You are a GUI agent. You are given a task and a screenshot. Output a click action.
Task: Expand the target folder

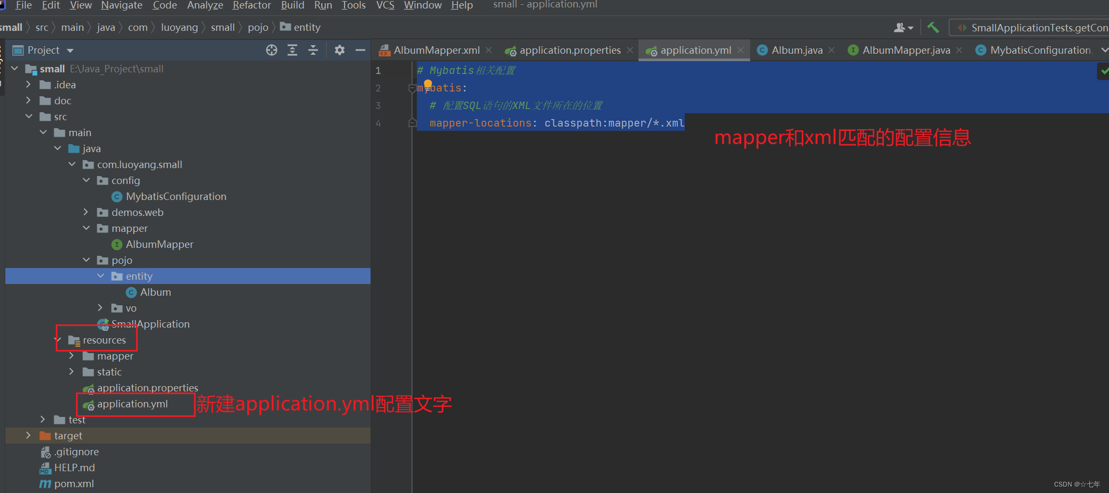point(29,436)
